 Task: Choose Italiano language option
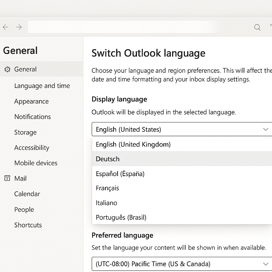click(182, 203)
